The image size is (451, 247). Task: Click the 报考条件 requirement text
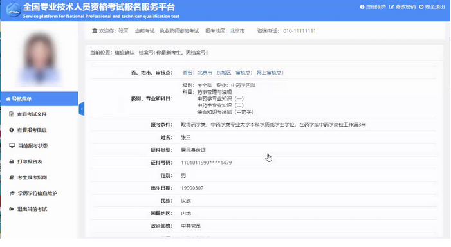(273, 125)
